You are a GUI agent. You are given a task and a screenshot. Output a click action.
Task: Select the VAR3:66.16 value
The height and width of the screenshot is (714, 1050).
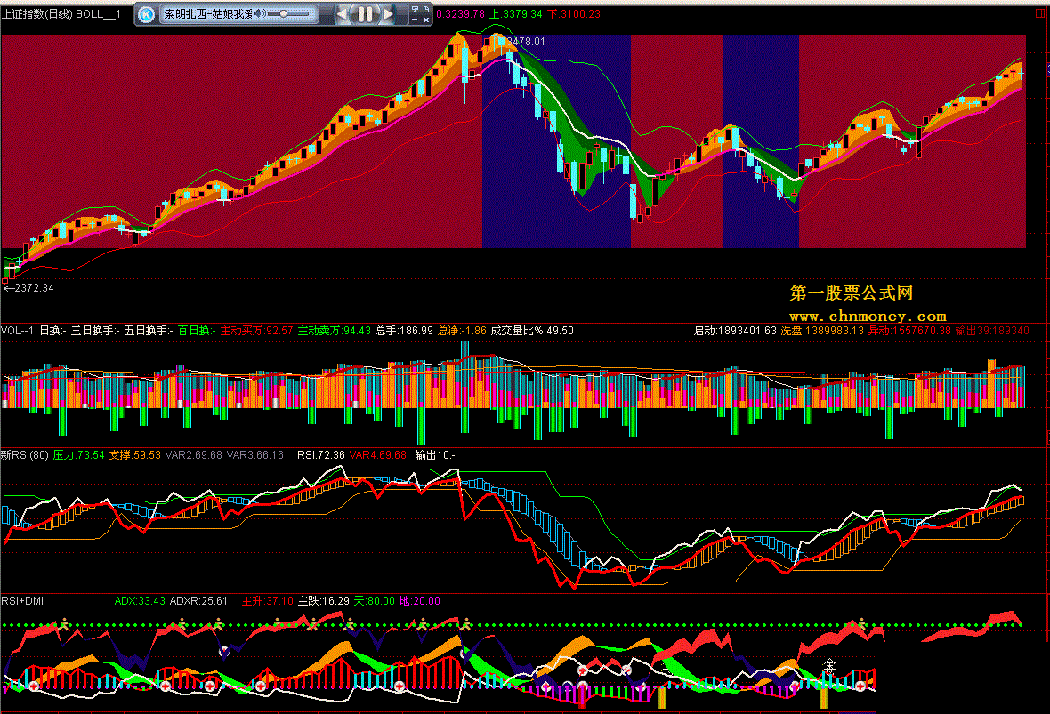(x=255, y=455)
